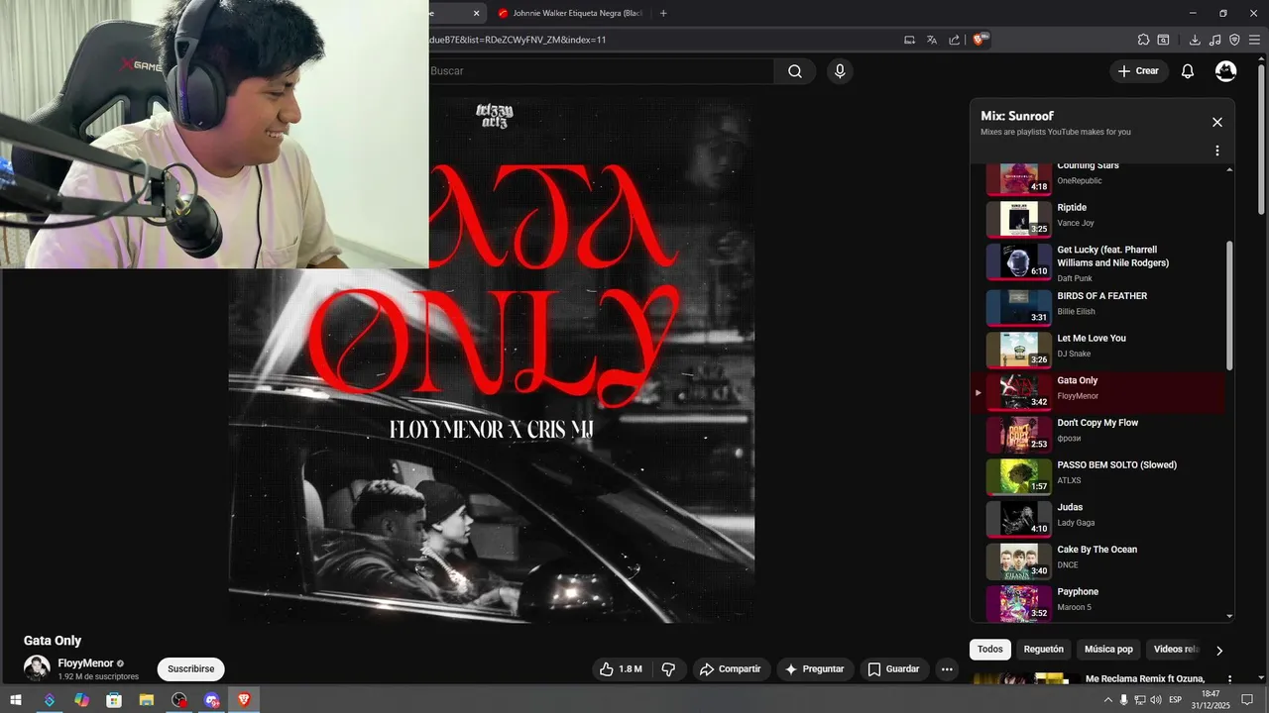Click the install app icon in address bar
Screen dimensions: 1269x713
point(910,40)
